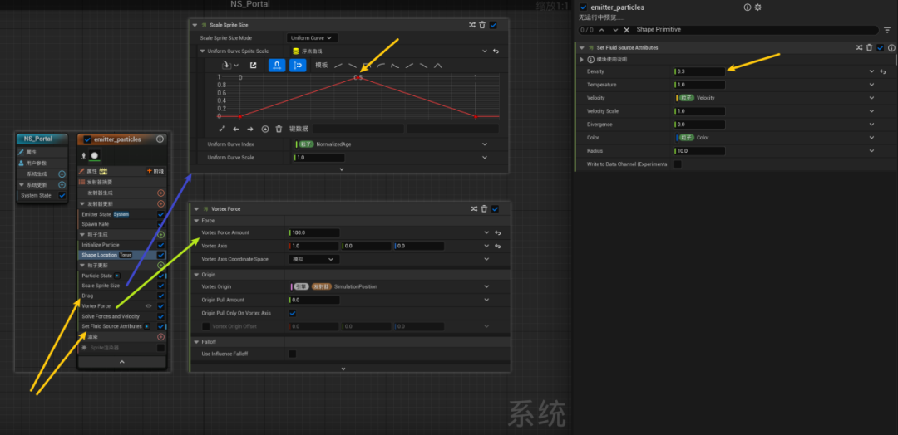Screen dimensions: 898x435
Task: Open 用户参数 in NS_Portal node
Action: pyautogui.click(x=36, y=163)
